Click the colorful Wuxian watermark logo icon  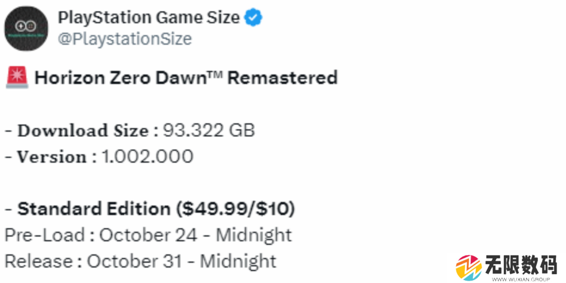tap(469, 268)
